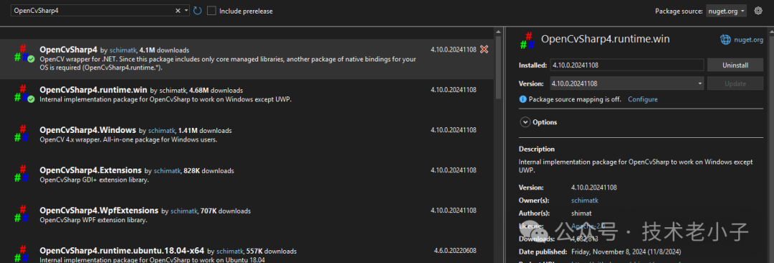This screenshot has height=263, width=774.
Task: Open the search history dropdown arrow
Action: [x=186, y=11]
